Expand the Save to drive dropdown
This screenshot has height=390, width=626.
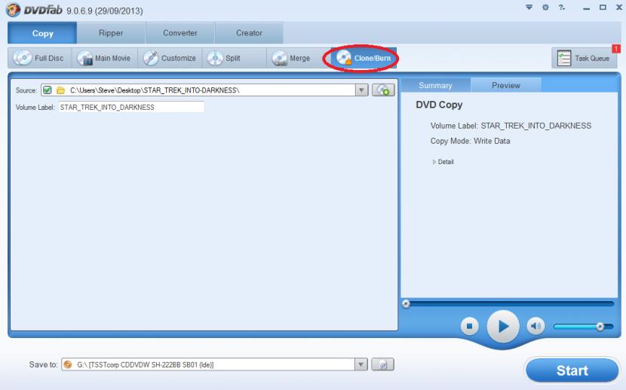coord(361,364)
